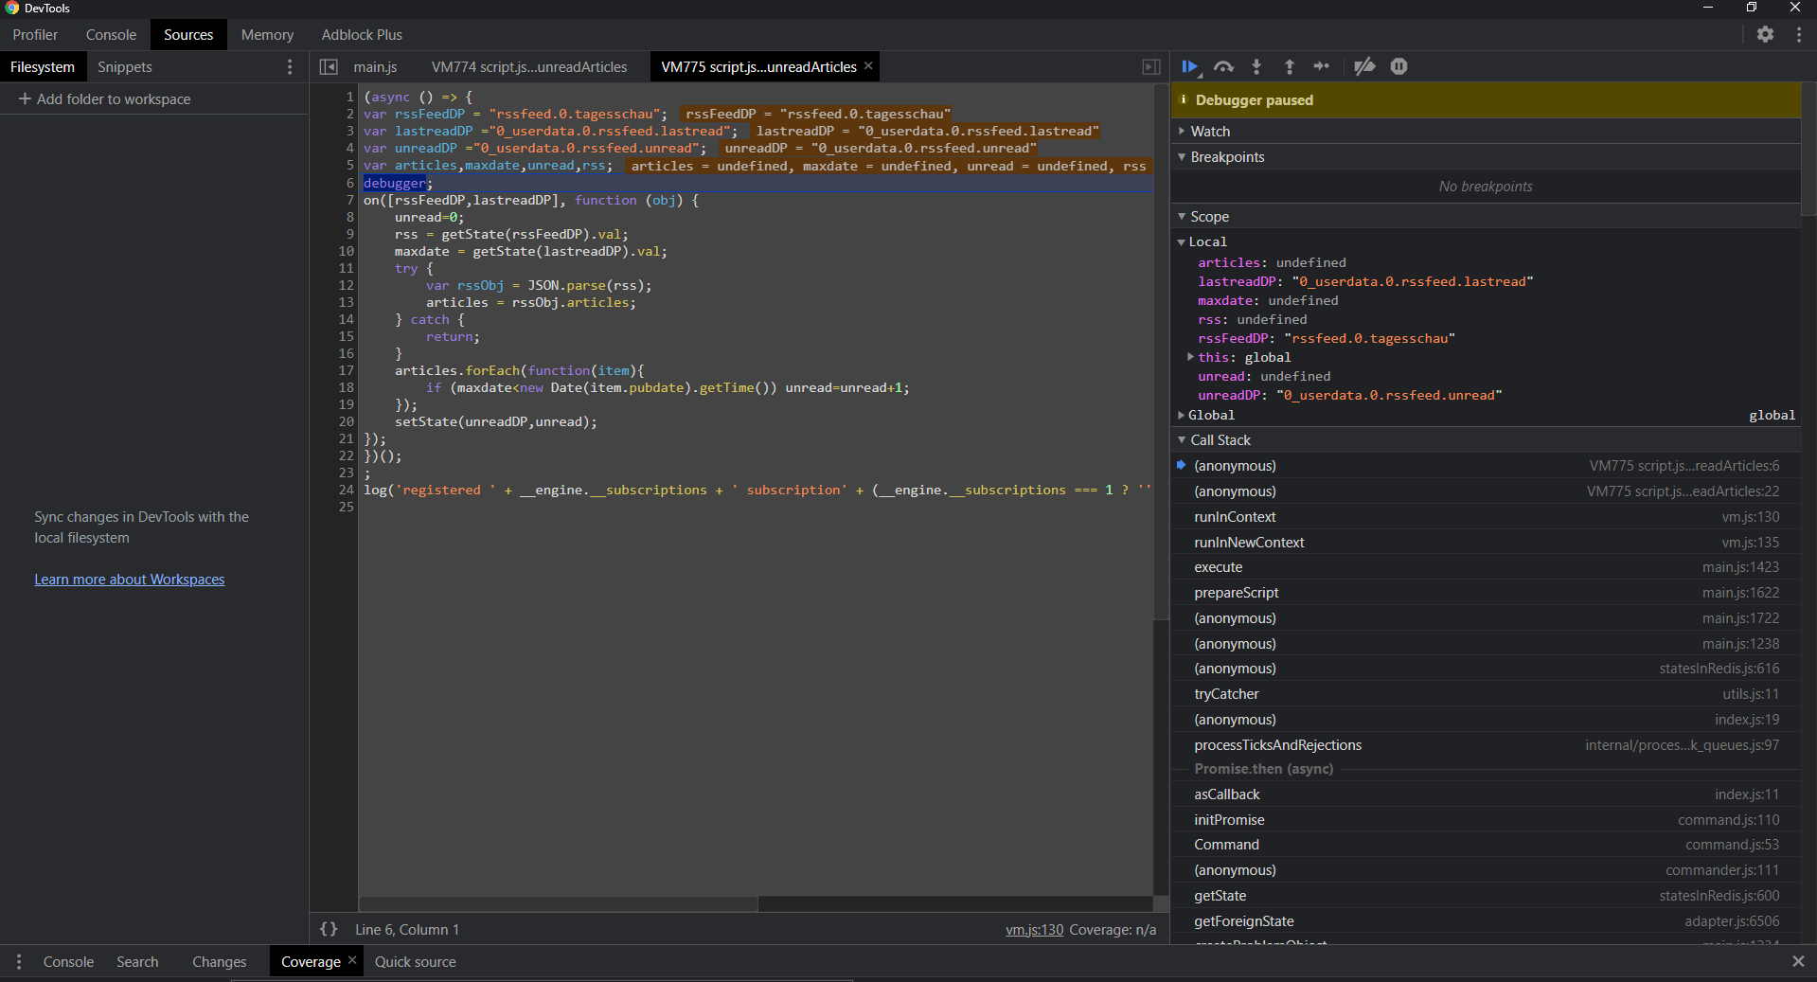Step out of current function
This screenshot has height=982, width=1817.
click(1289, 66)
